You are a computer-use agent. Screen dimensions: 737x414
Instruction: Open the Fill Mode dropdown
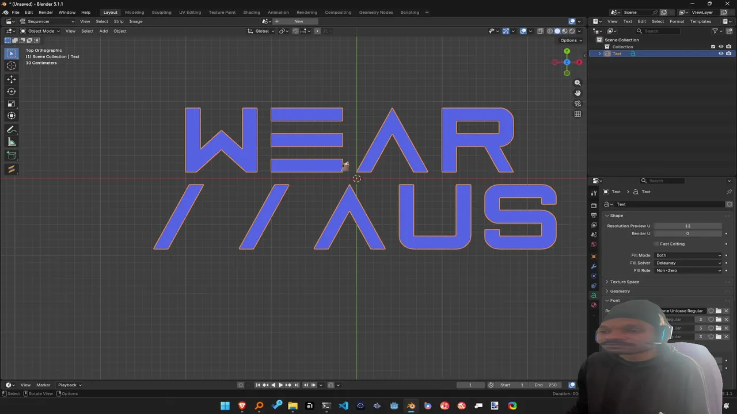click(689, 255)
